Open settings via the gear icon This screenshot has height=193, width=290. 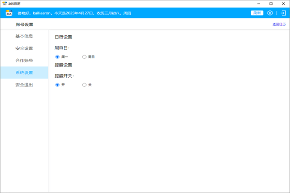coord(270,13)
